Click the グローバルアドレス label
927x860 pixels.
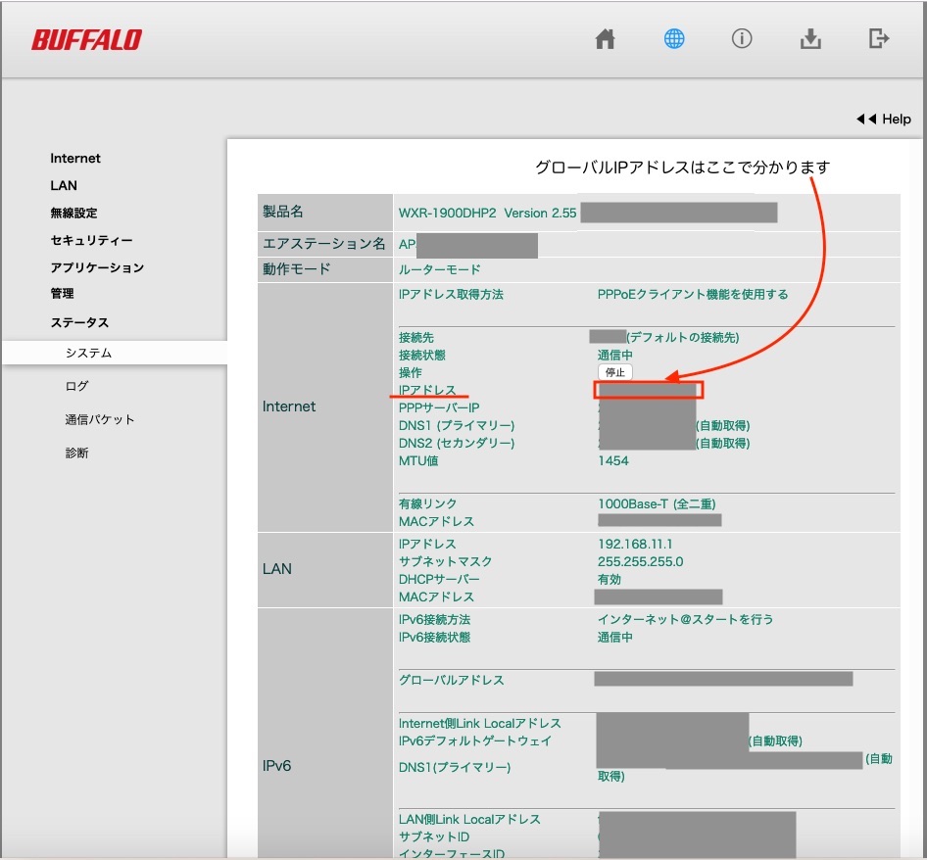pyautogui.click(x=452, y=681)
